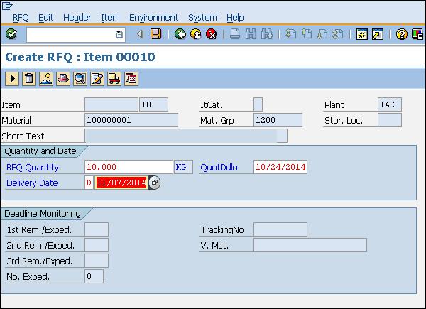Click the Find Next binoculars icon

(x=266, y=34)
